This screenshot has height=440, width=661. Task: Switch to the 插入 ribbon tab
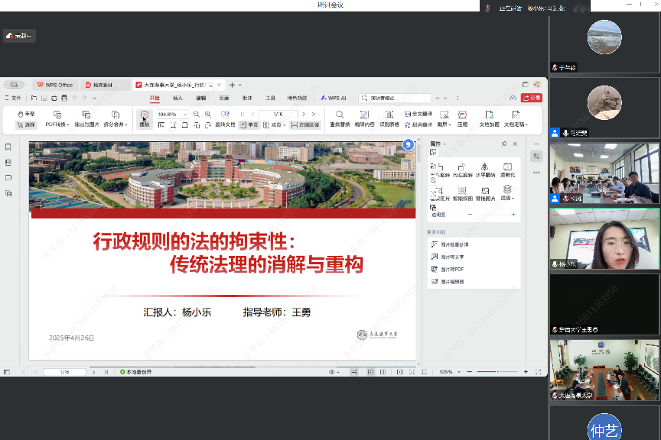pos(177,98)
